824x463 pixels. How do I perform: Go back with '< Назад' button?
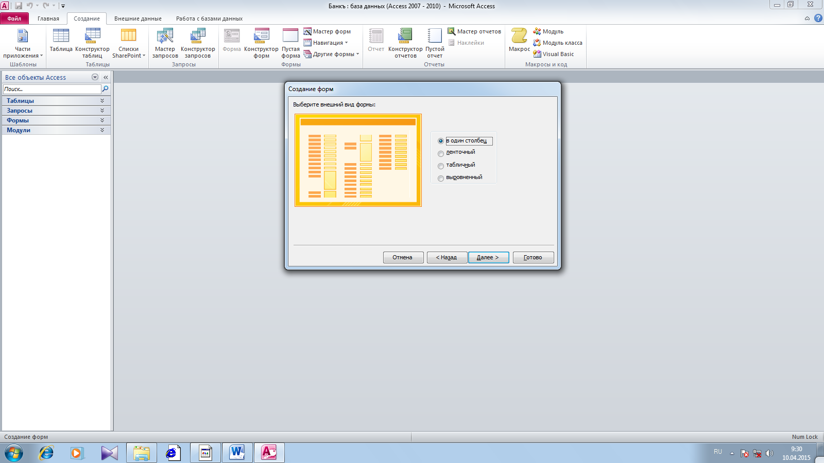447,257
